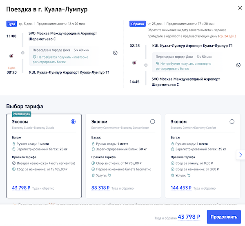Click the checked baggage 30 кг icon
The image size is (245, 226).
[93, 149]
